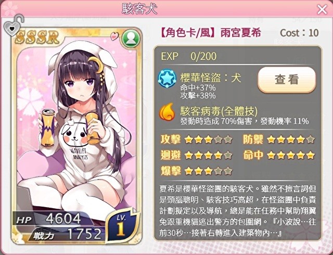Click the orange flame skill icon
The image size is (333, 255).
(x=167, y=111)
